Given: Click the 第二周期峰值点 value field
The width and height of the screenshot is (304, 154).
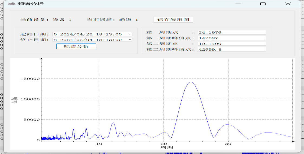Looking at the screenshot, I should tap(232, 50).
